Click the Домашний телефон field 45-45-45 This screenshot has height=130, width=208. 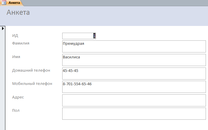pyautogui.click(x=134, y=73)
